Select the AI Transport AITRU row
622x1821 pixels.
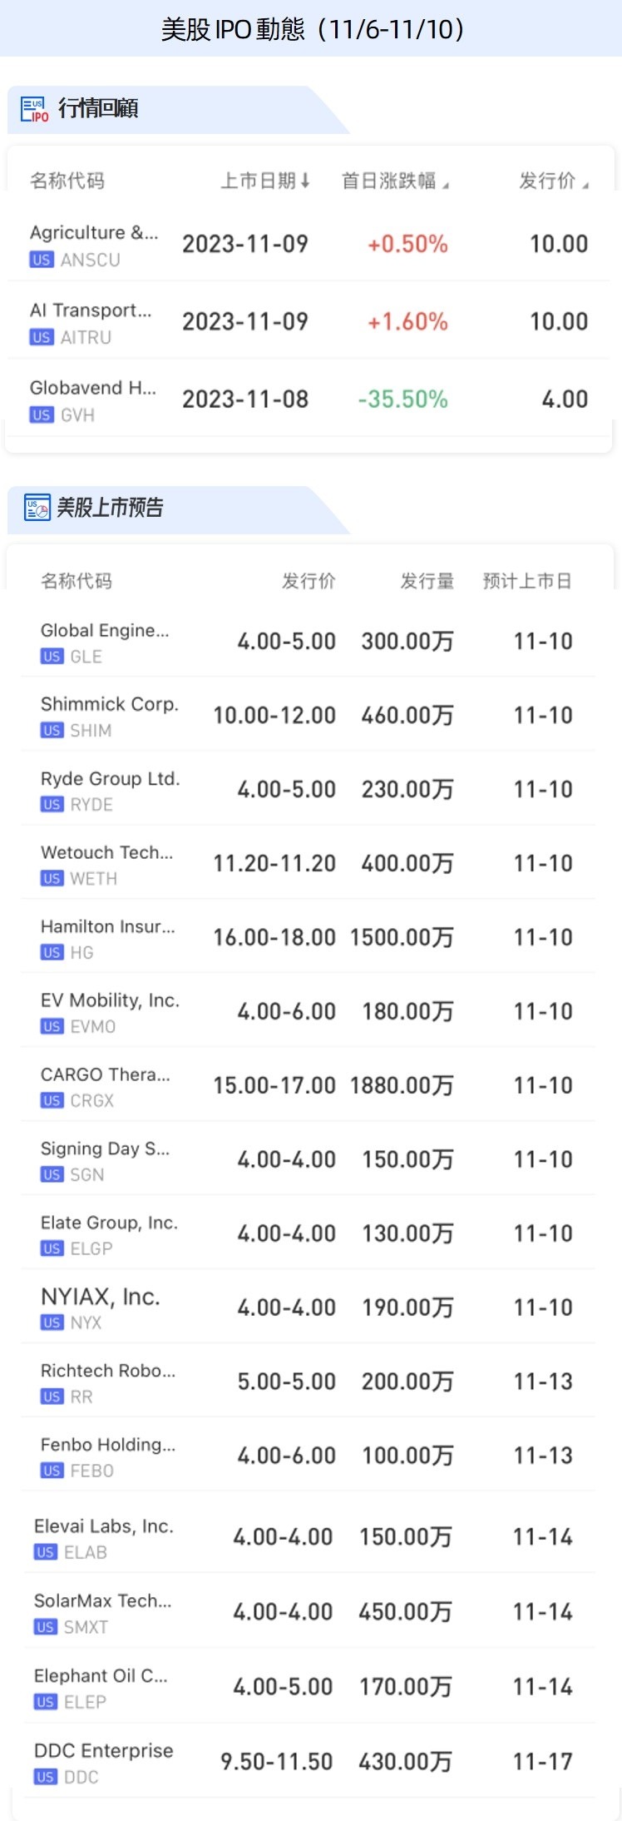(x=309, y=321)
